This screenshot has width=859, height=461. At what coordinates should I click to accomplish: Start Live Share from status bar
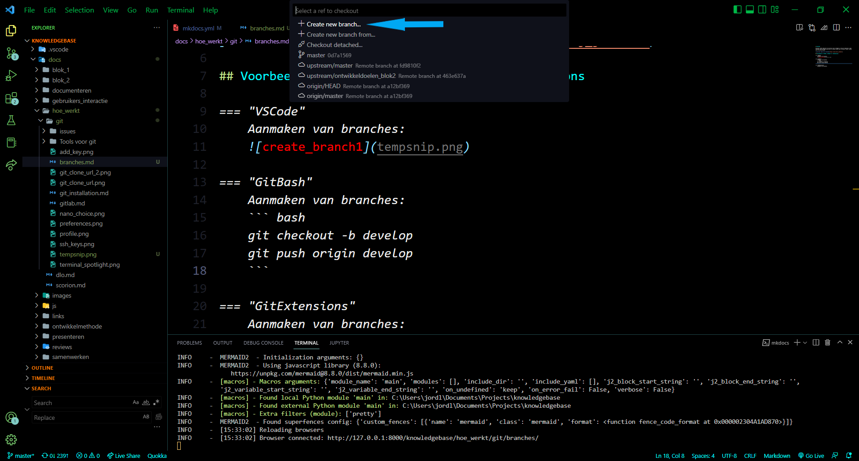click(x=124, y=456)
